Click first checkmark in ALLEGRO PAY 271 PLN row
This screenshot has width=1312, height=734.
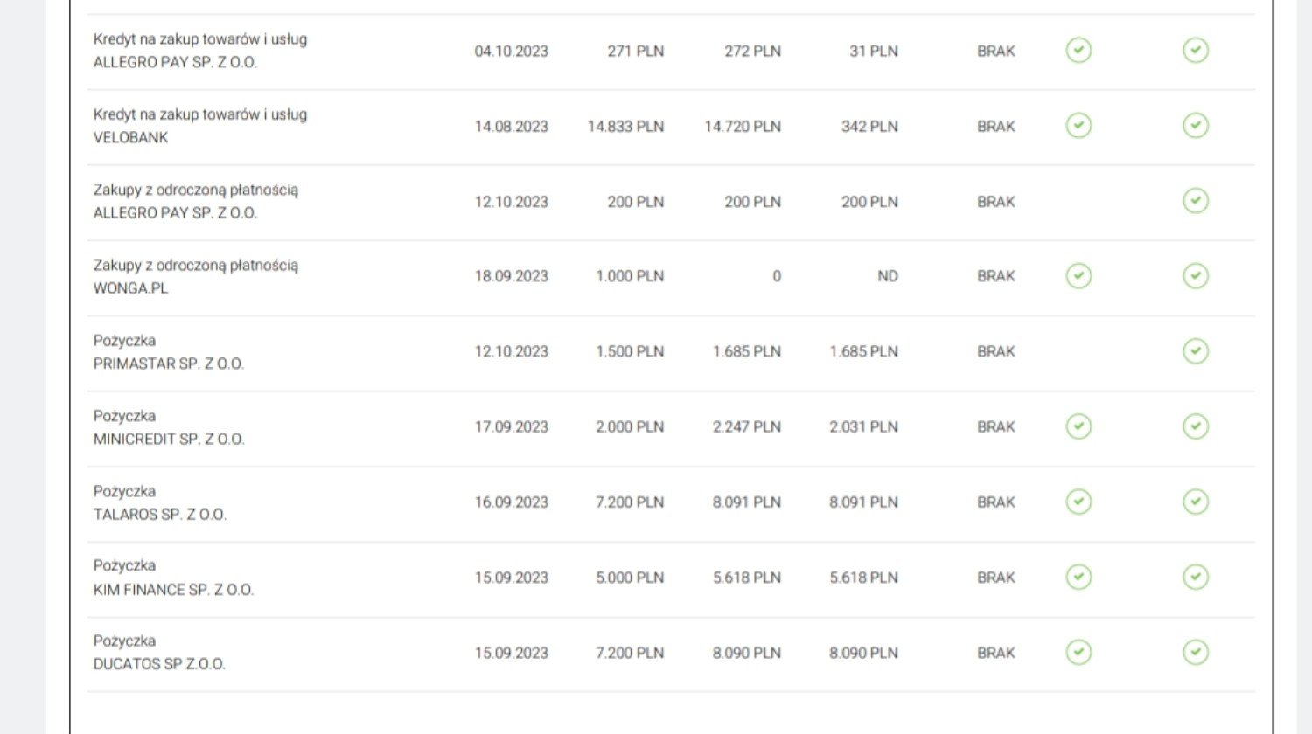1078,51
